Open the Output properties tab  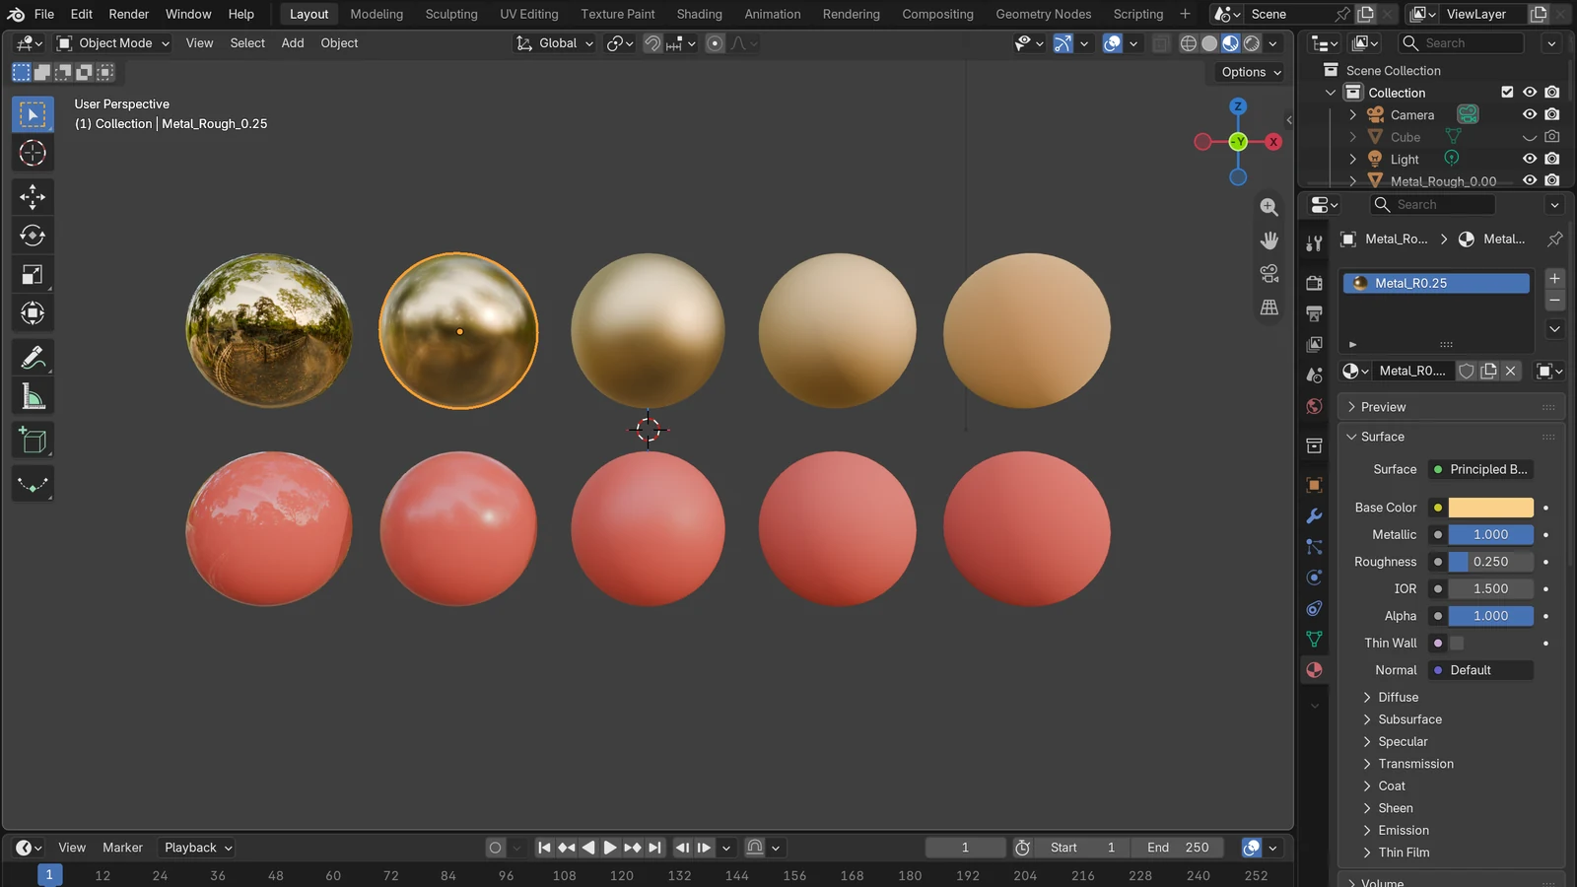point(1314,313)
